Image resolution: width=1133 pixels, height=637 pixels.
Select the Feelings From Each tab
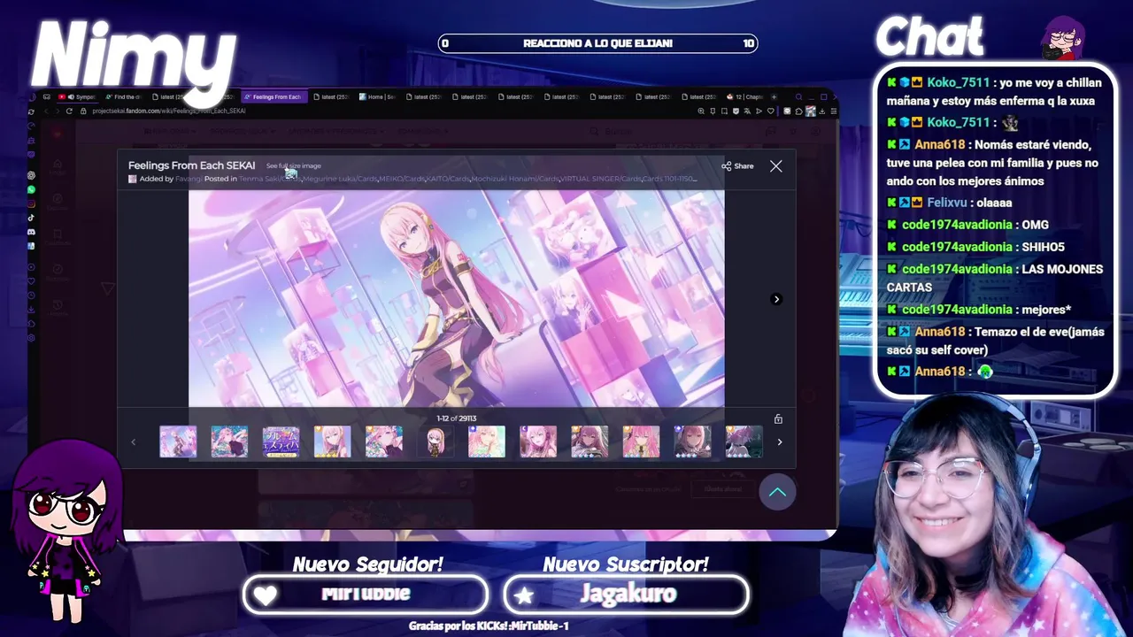click(x=273, y=96)
